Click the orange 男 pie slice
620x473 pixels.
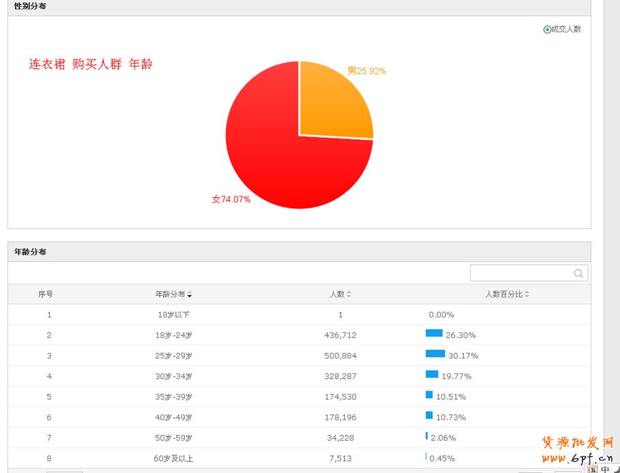(x=334, y=102)
